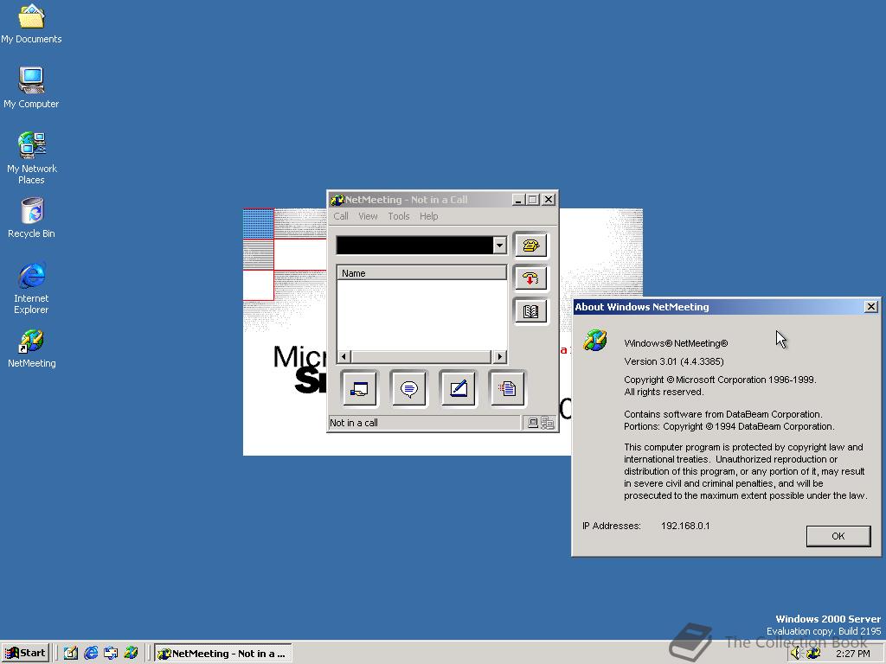Click the Place Call telephone icon in NetMeeting
886x664 pixels.
coord(530,245)
